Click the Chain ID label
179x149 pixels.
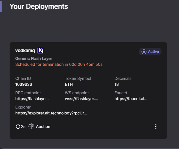pos(23,78)
